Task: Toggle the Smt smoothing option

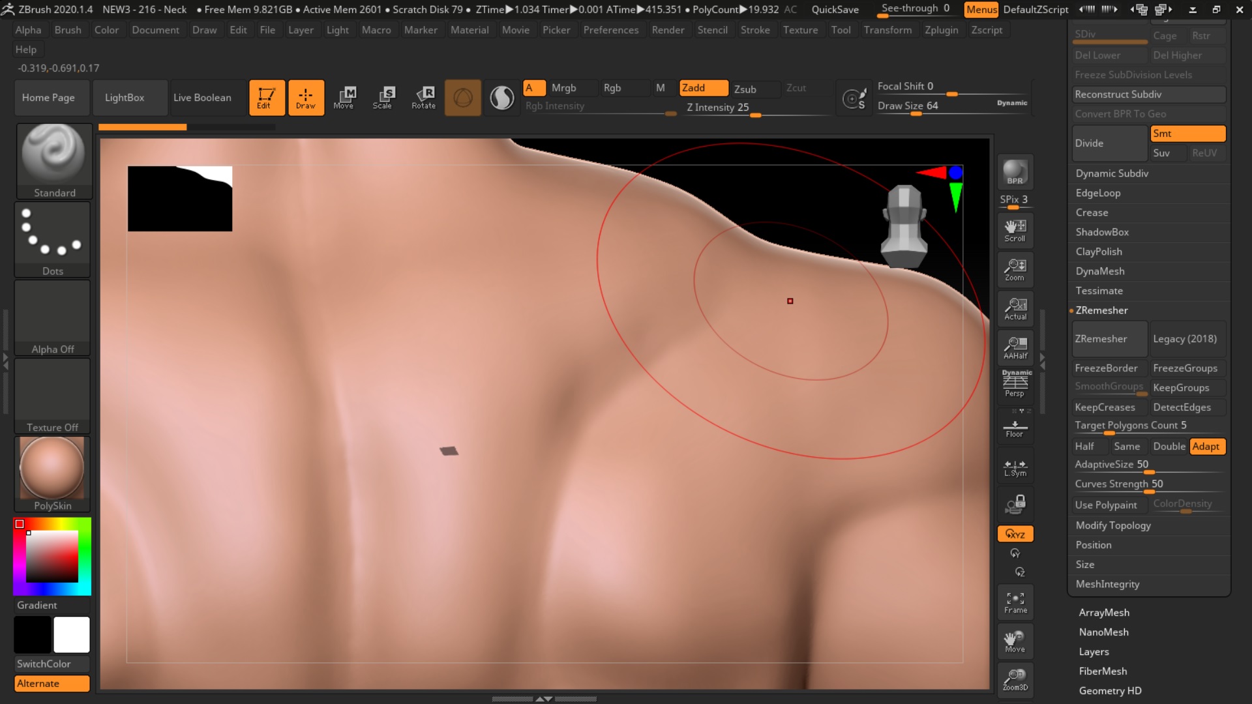Action: pos(1187,134)
